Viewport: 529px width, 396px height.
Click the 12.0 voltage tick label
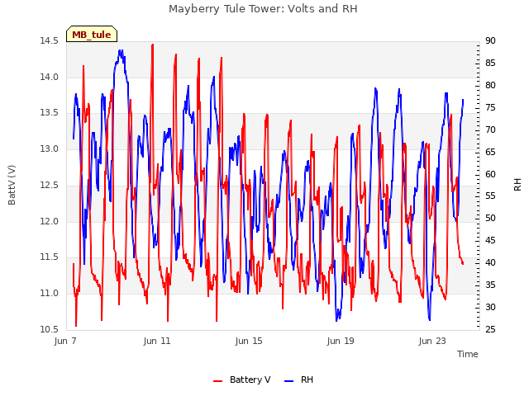pyautogui.click(x=50, y=222)
